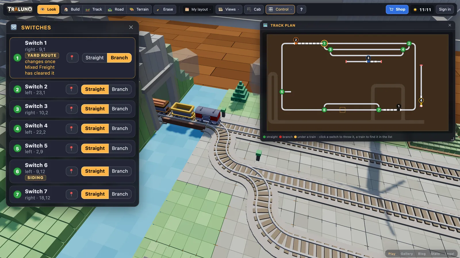Click the Traluno logo
Screen dimensions: 460x258
pos(20,9)
